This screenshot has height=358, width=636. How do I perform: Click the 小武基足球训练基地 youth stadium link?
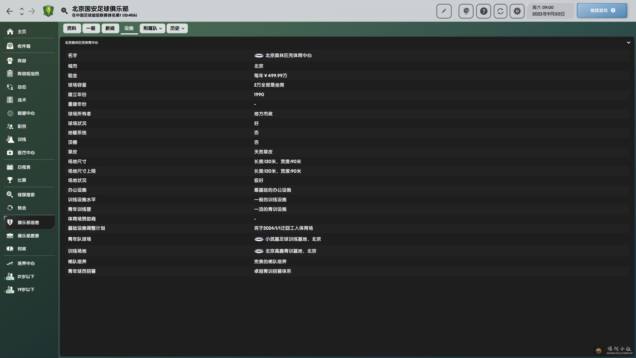(286, 239)
